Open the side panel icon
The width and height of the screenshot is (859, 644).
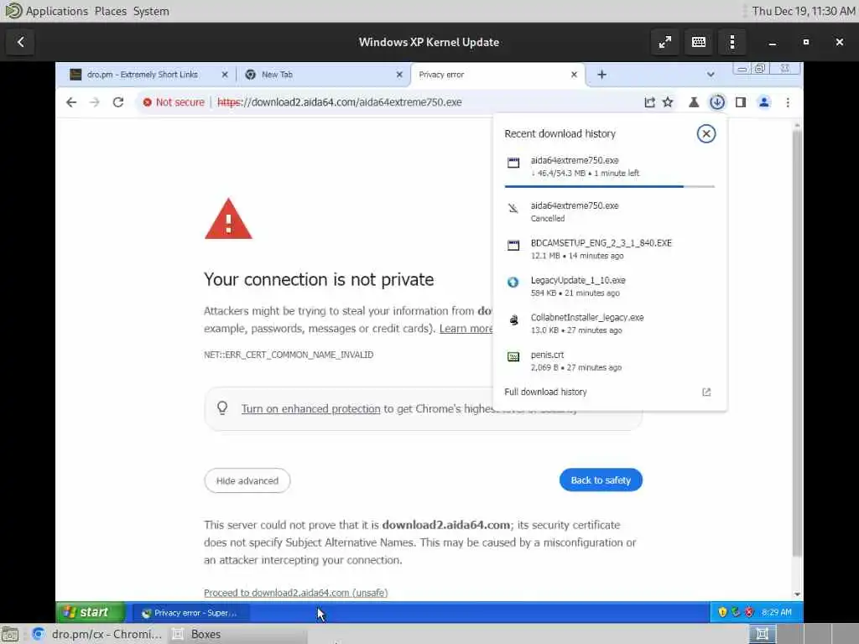coord(741,102)
